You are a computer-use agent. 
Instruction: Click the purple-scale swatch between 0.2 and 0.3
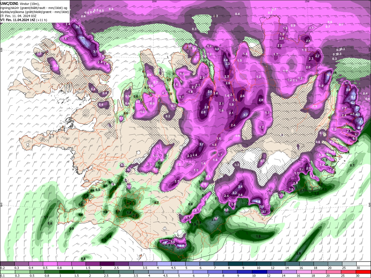[x=7, y=264]
